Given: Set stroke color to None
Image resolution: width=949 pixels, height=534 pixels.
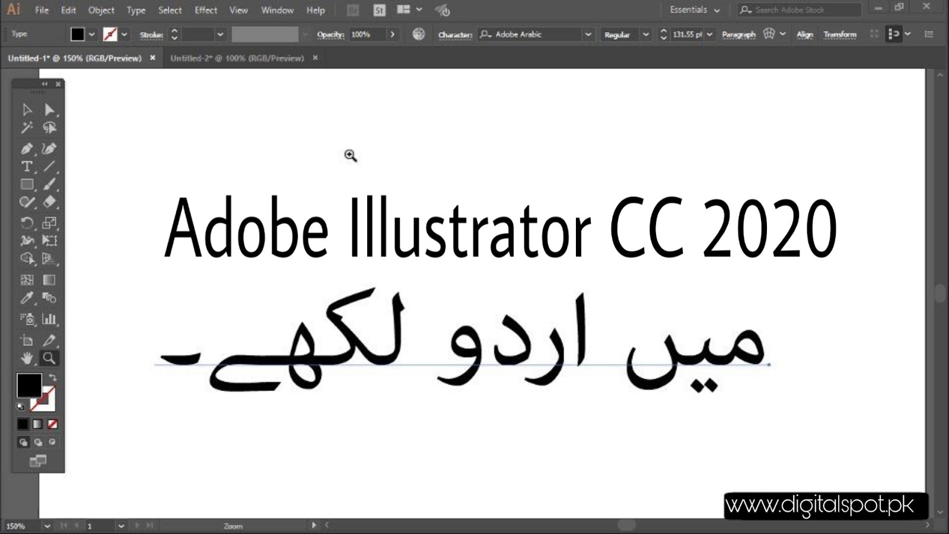Looking at the screenshot, I should pos(109,34).
